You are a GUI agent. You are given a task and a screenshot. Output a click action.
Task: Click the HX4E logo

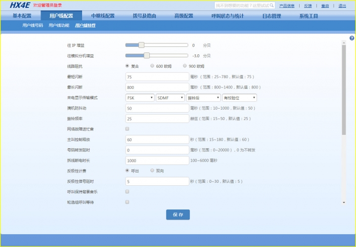(20, 5)
